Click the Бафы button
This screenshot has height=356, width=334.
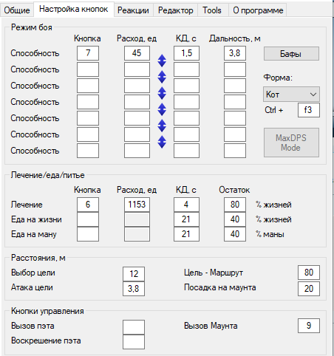[291, 54]
